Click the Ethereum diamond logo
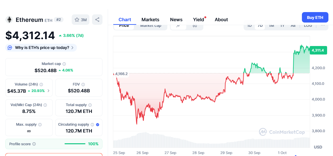The width and height of the screenshot is (333, 156). pyautogui.click(x=9, y=20)
